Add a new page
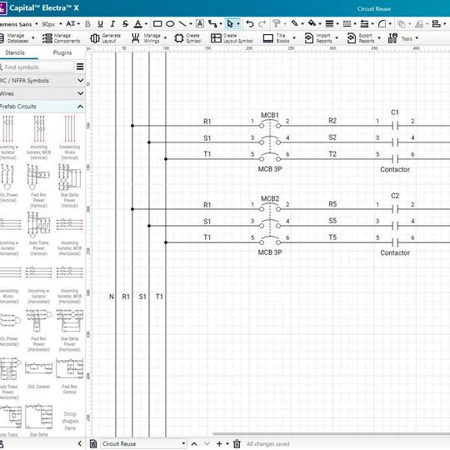Screen dimensions: 450x450 click(219, 443)
